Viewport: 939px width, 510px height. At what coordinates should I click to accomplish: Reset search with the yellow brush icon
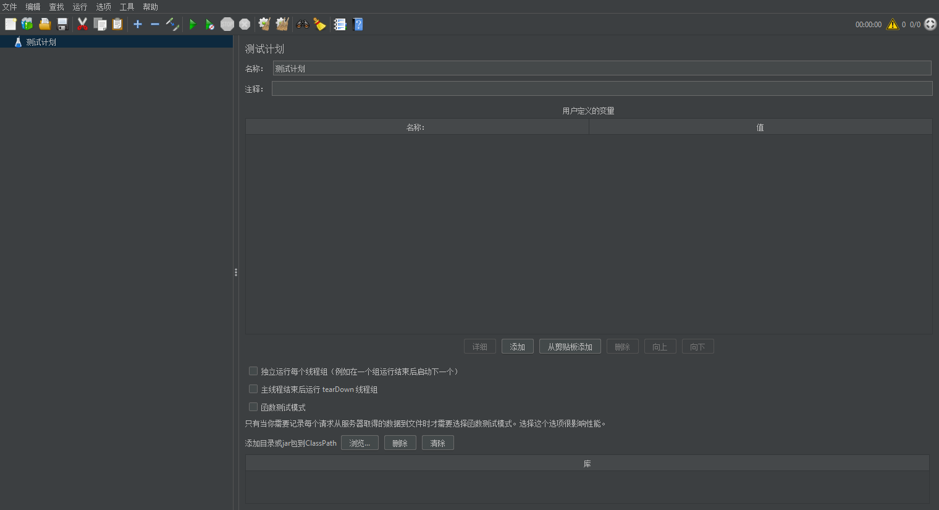point(319,24)
